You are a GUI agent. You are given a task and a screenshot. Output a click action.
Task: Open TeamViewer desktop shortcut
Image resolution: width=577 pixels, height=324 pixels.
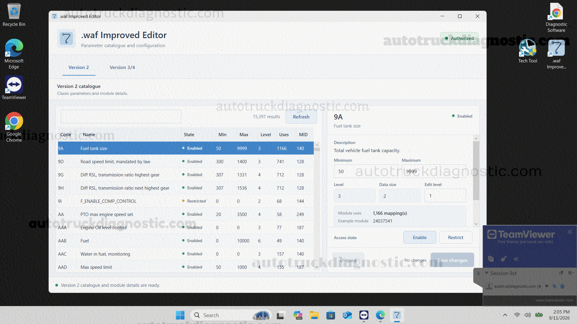(x=14, y=88)
